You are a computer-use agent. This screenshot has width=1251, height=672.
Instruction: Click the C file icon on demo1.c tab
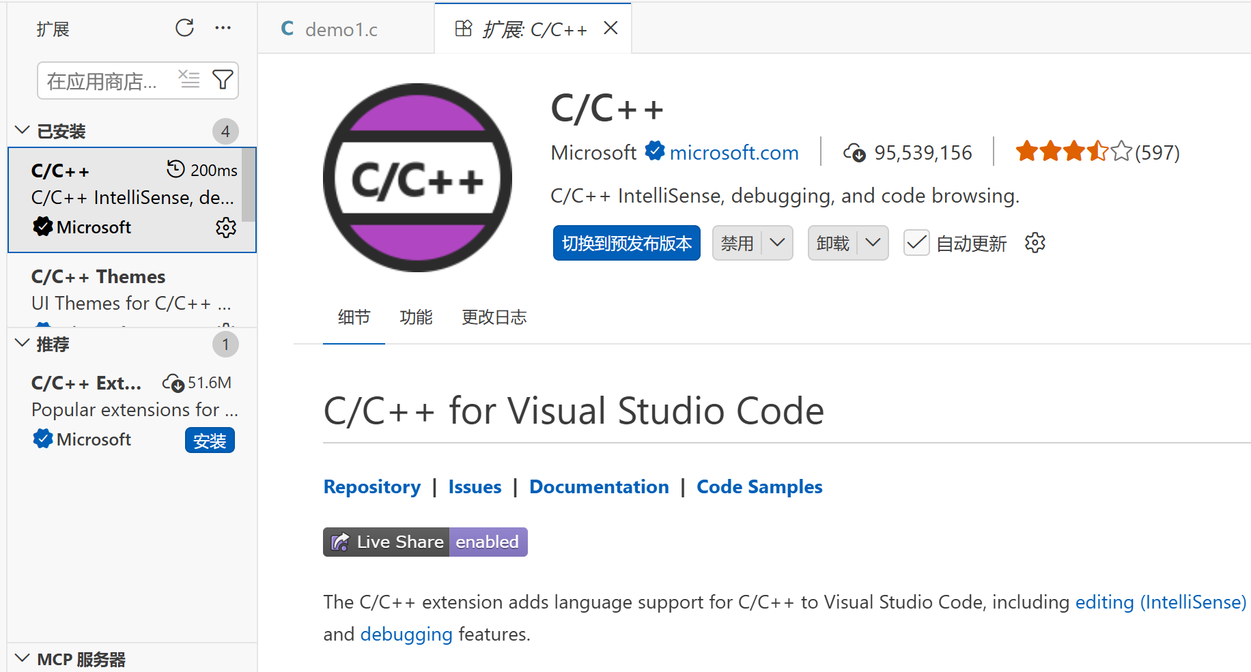tap(287, 29)
